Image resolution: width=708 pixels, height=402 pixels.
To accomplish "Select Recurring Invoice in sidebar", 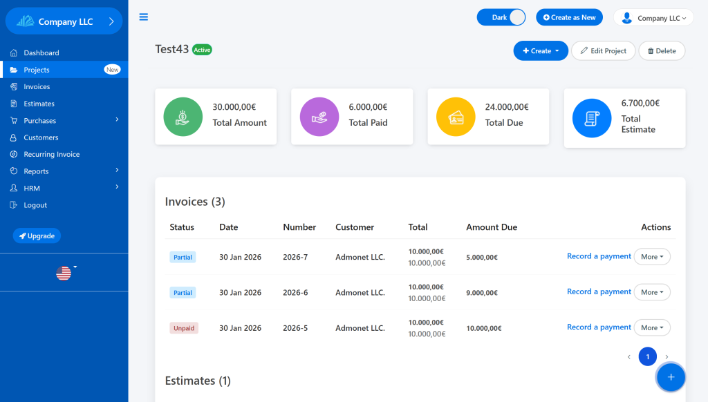I will click(51, 154).
